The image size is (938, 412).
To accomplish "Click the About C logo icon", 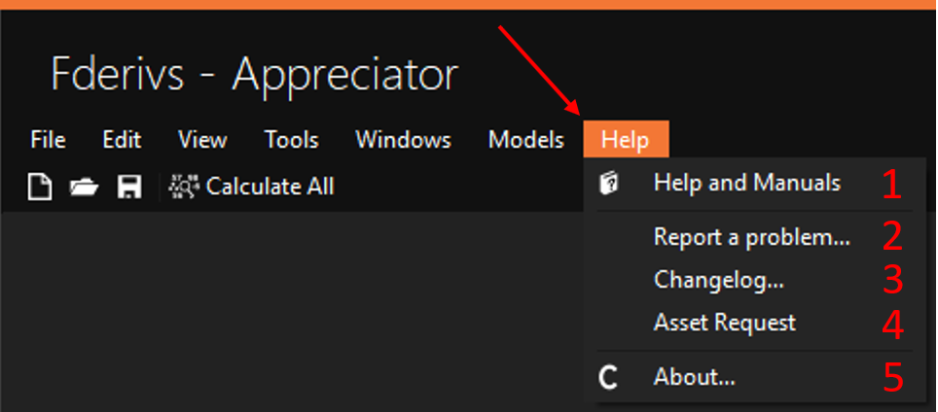I will point(608,377).
